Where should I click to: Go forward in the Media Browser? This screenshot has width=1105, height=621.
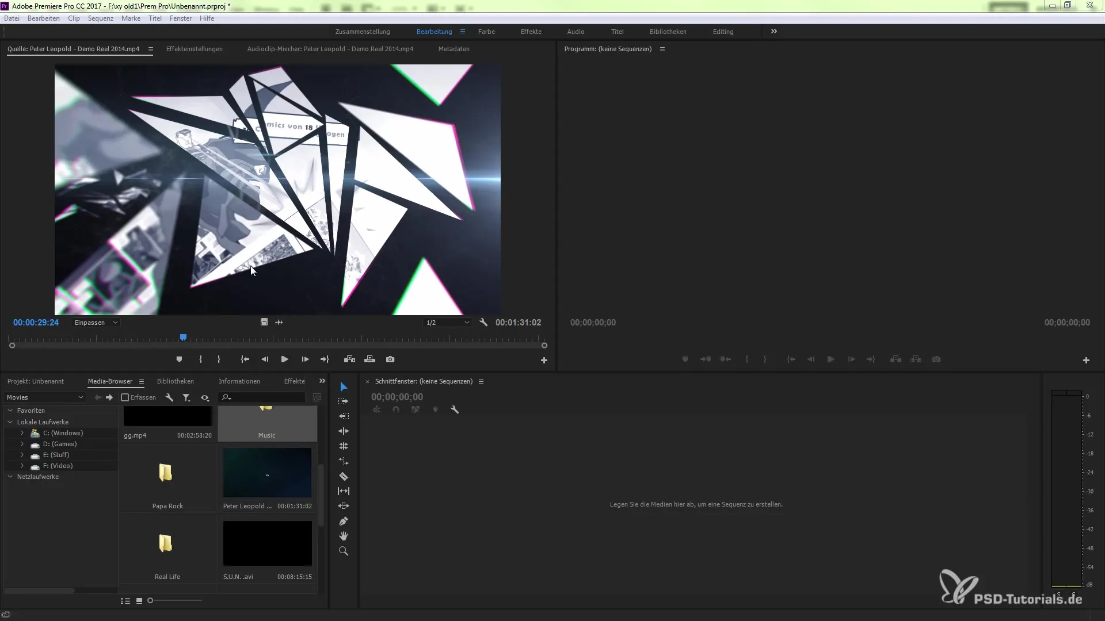(x=109, y=397)
